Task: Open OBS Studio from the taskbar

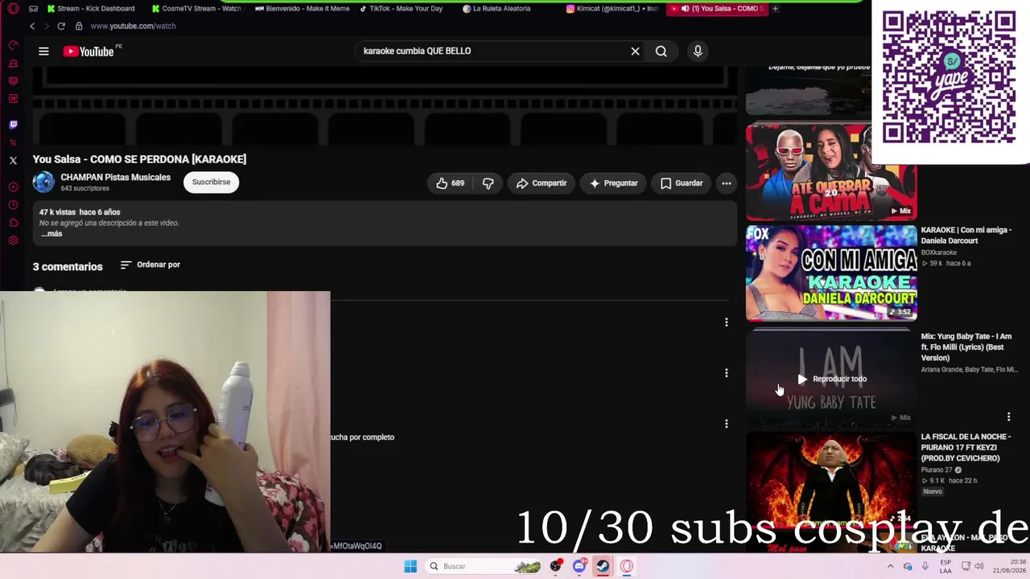Action: click(x=556, y=566)
